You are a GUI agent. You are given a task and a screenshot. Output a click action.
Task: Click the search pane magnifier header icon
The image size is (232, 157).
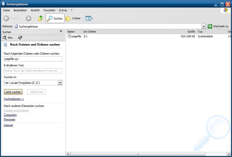[x=6, y=45]
